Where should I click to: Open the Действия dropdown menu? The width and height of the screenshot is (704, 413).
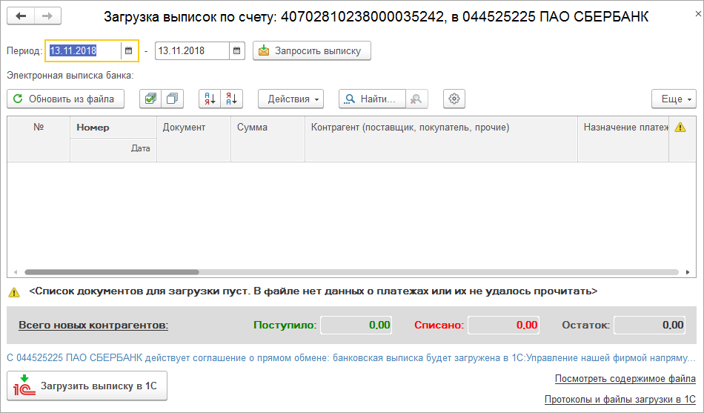[x=291, y=99]
